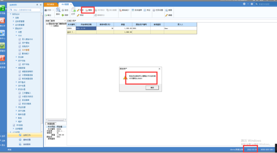Collapse the 固定资产 tree node
Viewport: 277px width, 153px height.
point(14,28)
